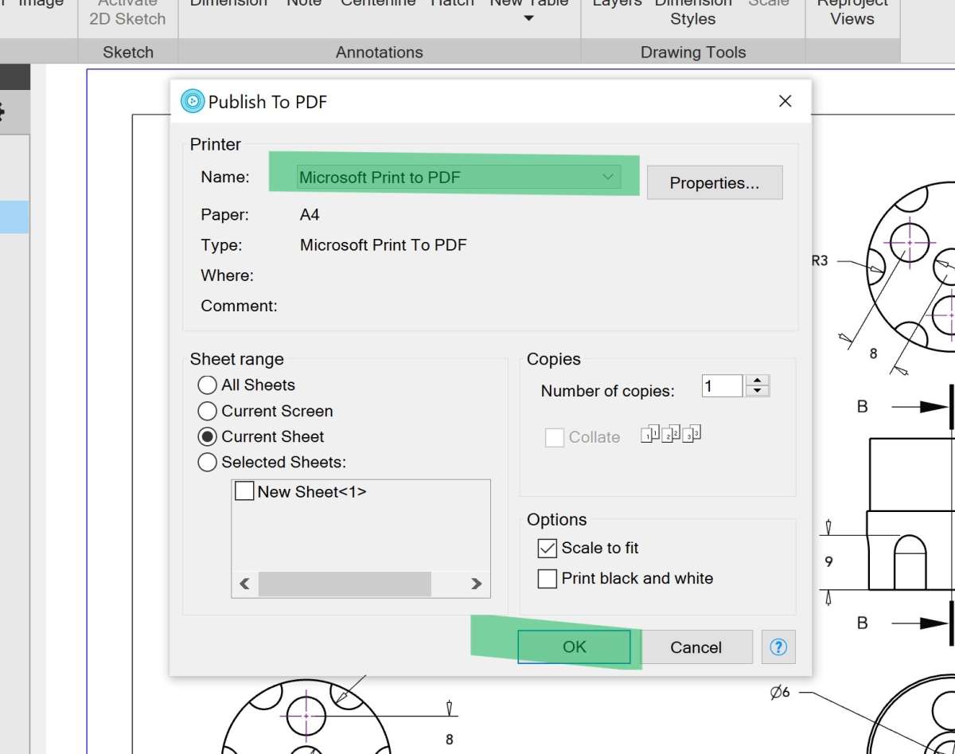This screenshot has height=754, width=955.
Task: Click the Publish To PDF app icon
Action: (x=193, y=101)
